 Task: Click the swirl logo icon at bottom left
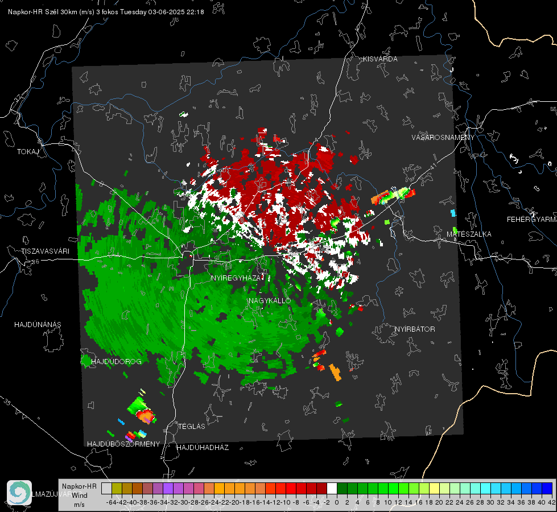pyautogui.click(x=19, y=493)
